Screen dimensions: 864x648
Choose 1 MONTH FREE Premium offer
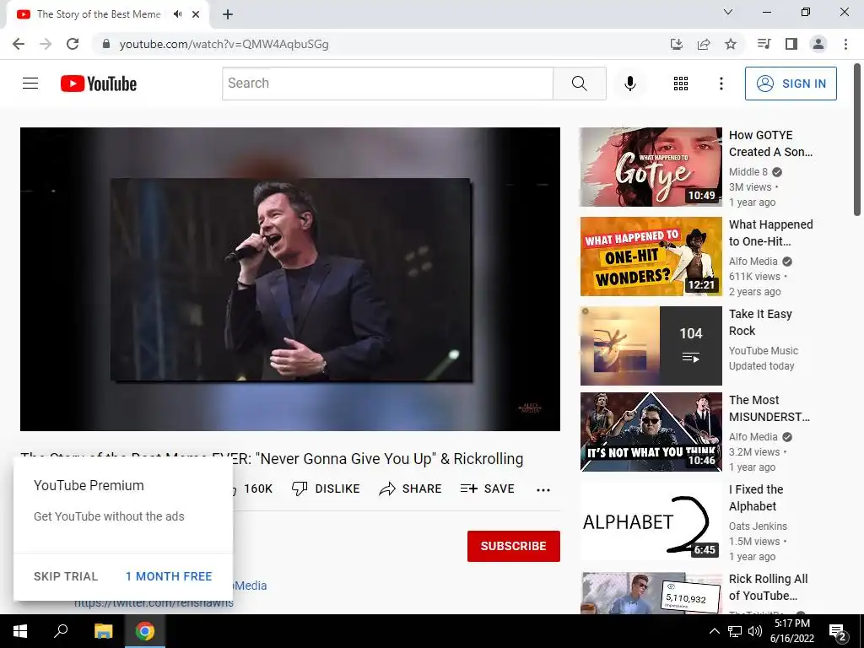click(169, 576)
